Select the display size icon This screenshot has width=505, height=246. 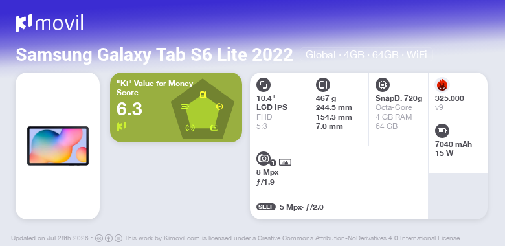pyautogui.click(x=264, y=85)
